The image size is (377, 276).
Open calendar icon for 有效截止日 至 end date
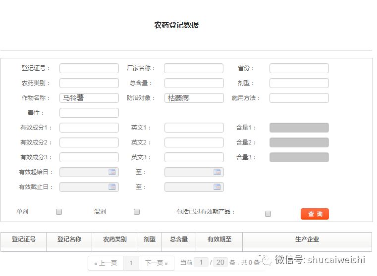[217, 187]
